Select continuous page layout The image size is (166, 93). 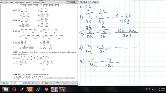click(x=44, y=83)
